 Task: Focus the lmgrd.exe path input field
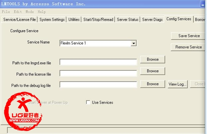(98, 62)
